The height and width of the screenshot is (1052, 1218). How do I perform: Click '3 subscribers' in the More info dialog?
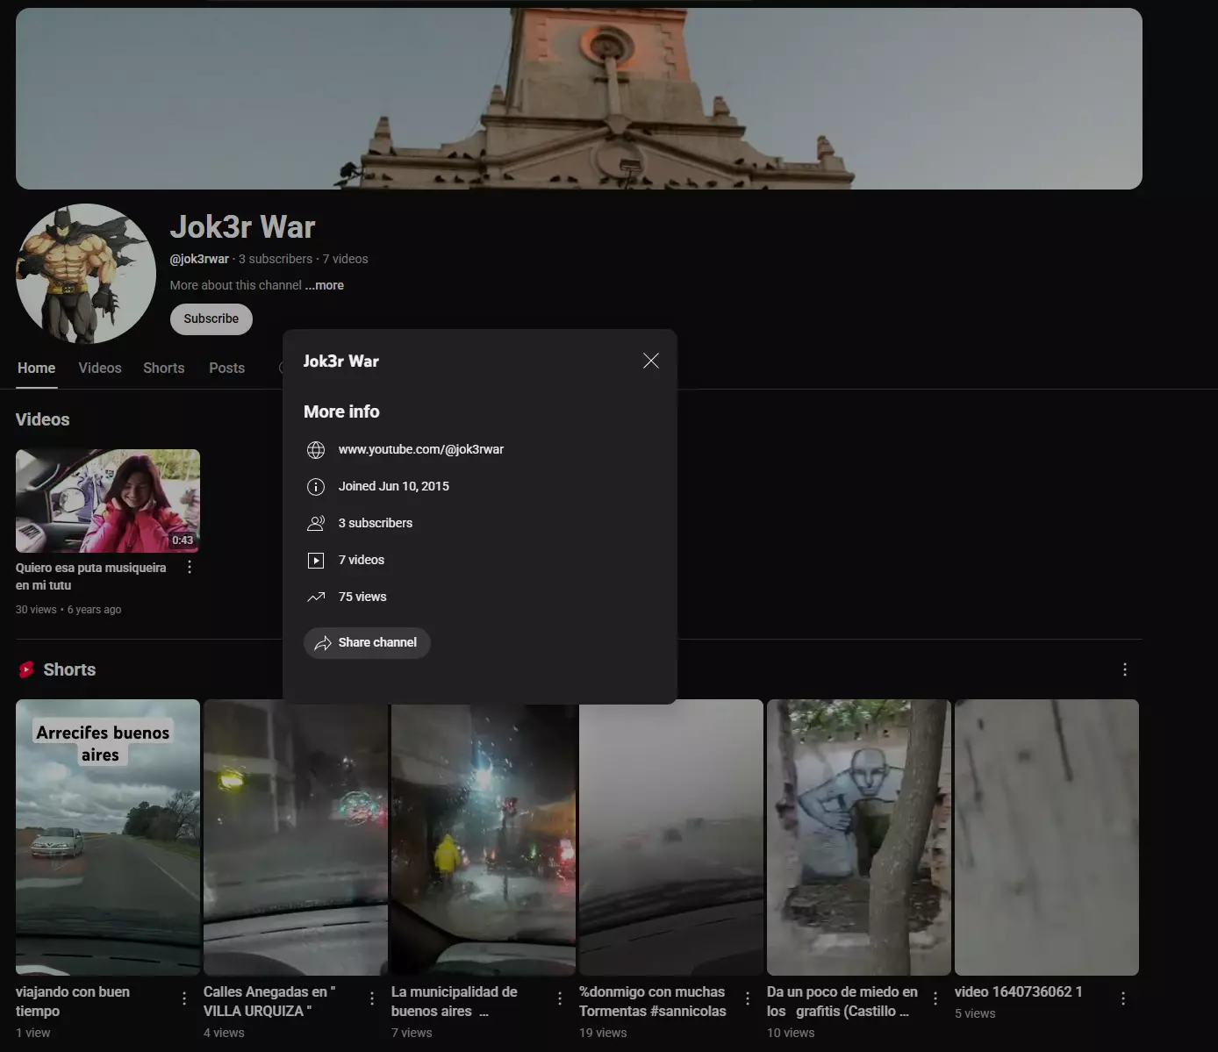coord(376,523)
